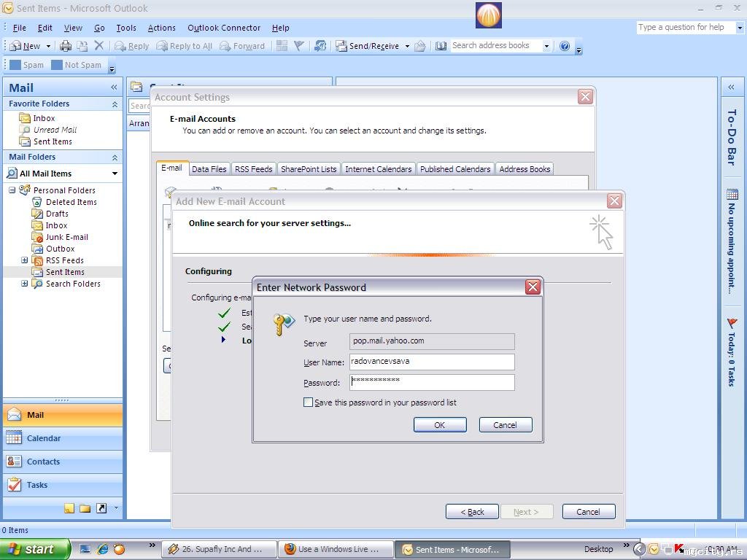Switch to the RSS Feeds tab
747x560 pixels.
[253, 169]
